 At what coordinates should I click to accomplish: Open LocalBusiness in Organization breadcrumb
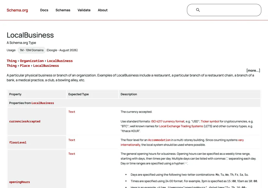click(x=60, y=61)
